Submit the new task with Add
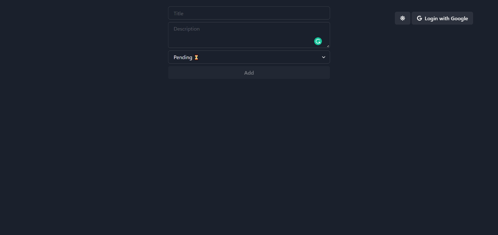 pos(249,73)
